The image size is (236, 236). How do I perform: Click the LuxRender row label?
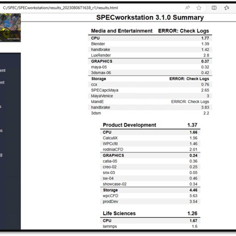coord(101,55)
